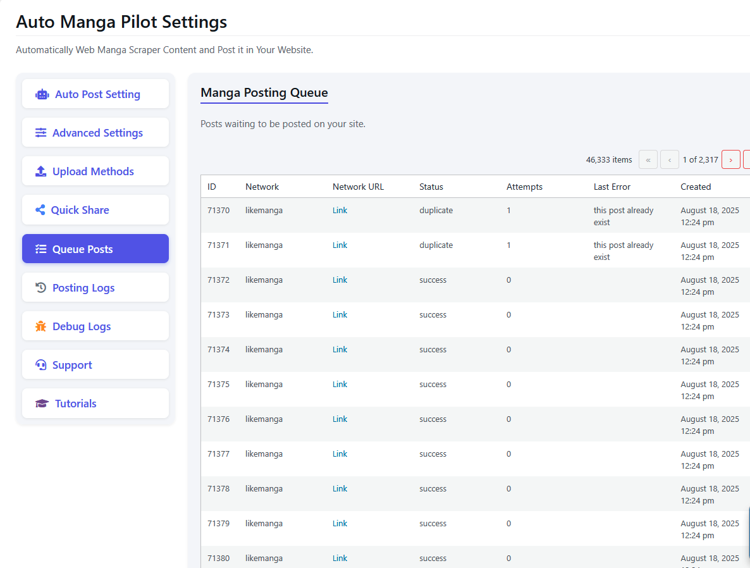Click the Attempts column header

tap(524, 187)
